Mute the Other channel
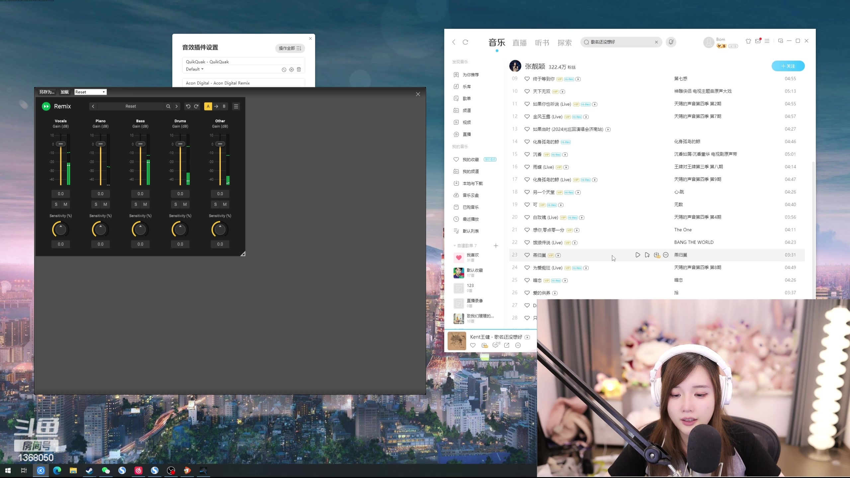The width and height of the screenshot is (850, 478). coord(225,204)
